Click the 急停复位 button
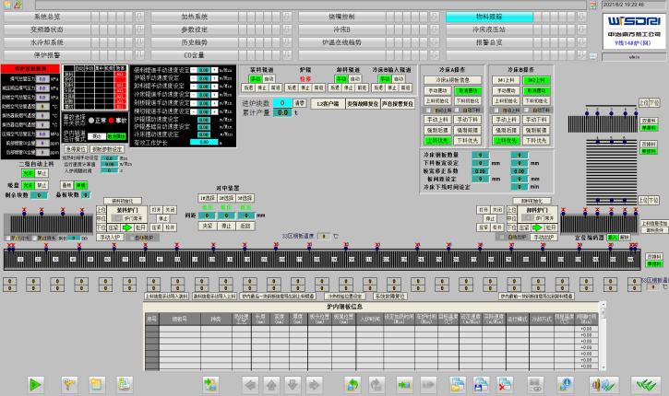The width and height of the screenshot is (669, 396). pos(76,149)
